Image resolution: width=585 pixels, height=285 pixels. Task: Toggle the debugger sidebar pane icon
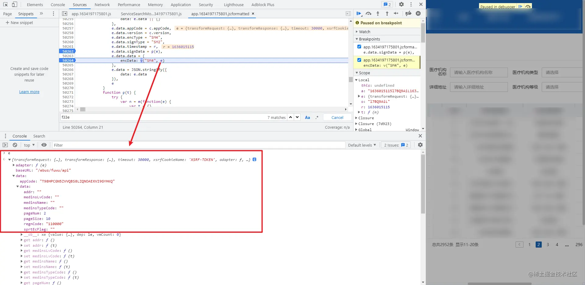[348, 14]
